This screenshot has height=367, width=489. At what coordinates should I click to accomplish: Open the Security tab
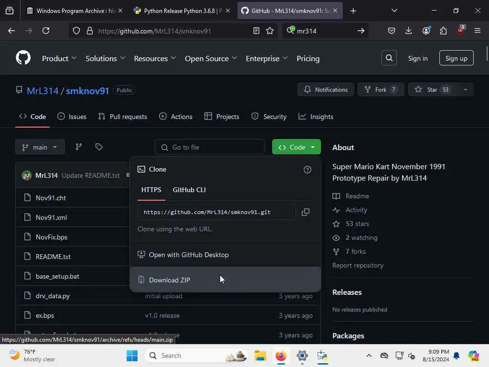tap(269, 117)
